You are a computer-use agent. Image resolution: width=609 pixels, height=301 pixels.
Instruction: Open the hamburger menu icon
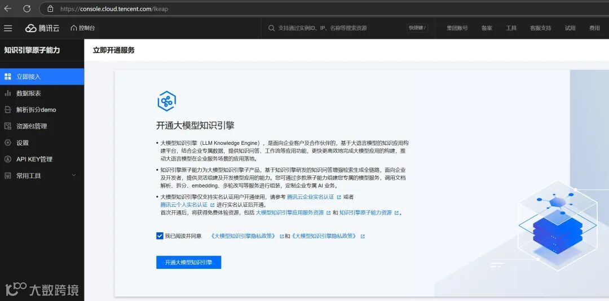[8, 28]
